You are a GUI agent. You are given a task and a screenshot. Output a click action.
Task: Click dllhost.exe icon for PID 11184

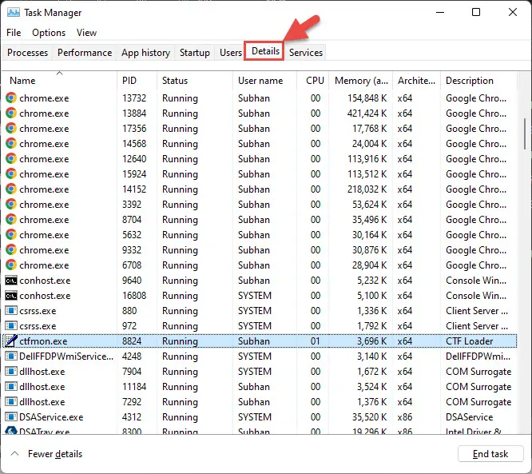pyautogui.click(x=11, y=386)
